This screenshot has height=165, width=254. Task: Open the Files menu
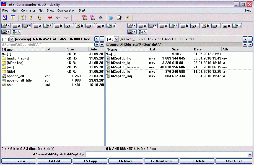pyautogui.click(x=5, y=10)
